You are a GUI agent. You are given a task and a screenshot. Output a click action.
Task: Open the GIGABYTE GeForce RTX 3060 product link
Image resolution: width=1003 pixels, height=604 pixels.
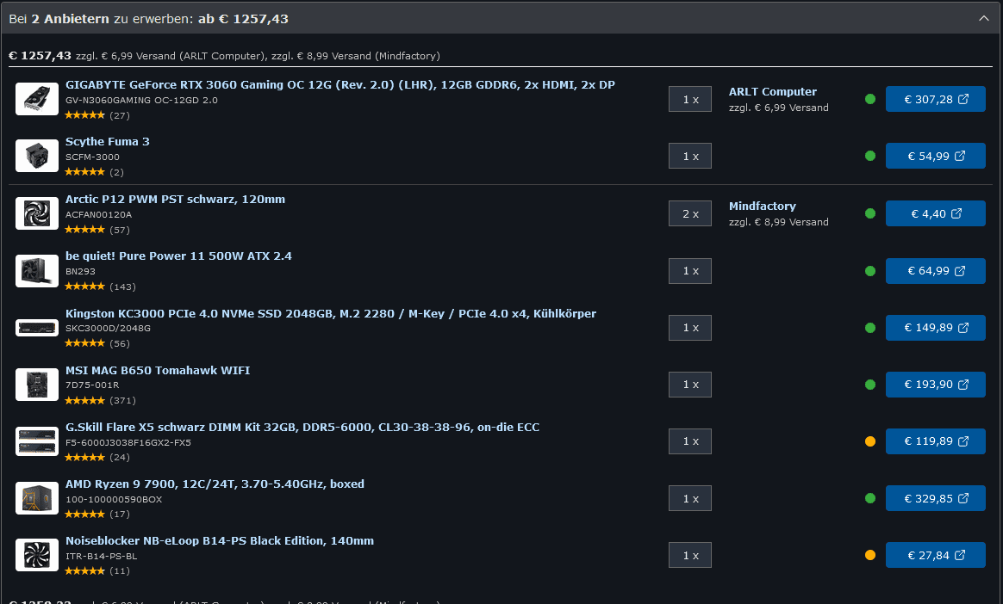coord(340,85)
